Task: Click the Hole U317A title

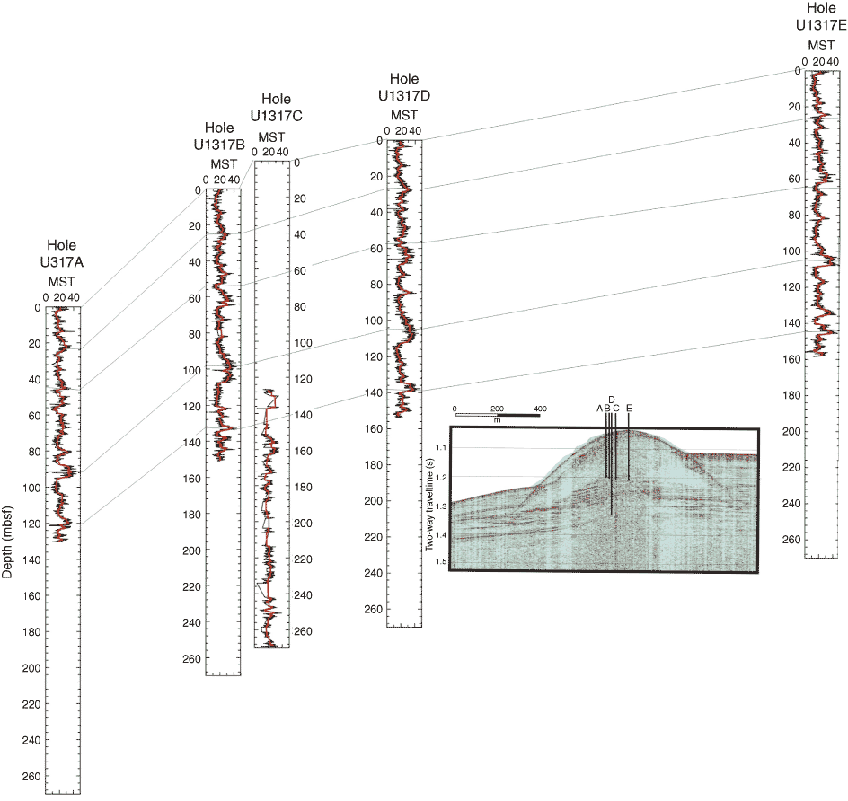Action: [62, 253]
